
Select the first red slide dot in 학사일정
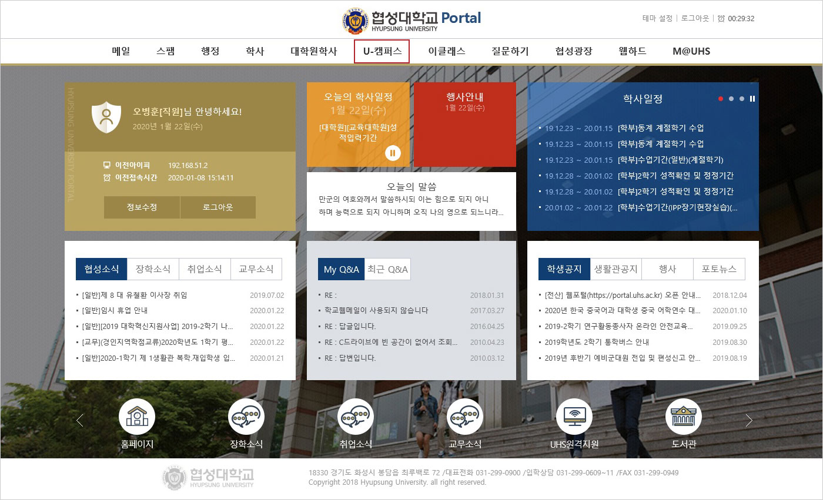tap(721, 99)
